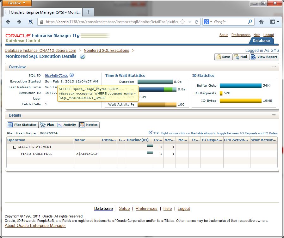This screenshot has height=238, width=284.
Task: Click the search magnifier icon
Action: pyautogui.click(x=250, y=22)
